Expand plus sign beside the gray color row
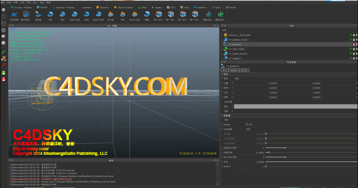This screenshot has width=358, height=188. (232, 106)
